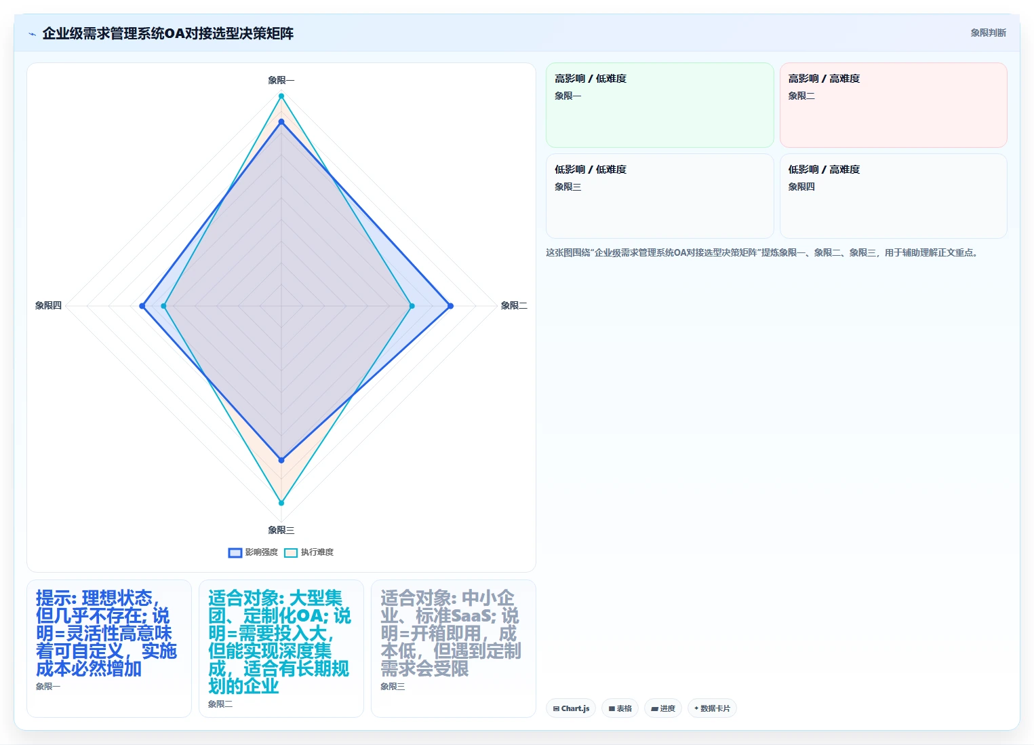Open the green 高影响 / 低难度 quadrant card
1034x745 pixels.
660,105
